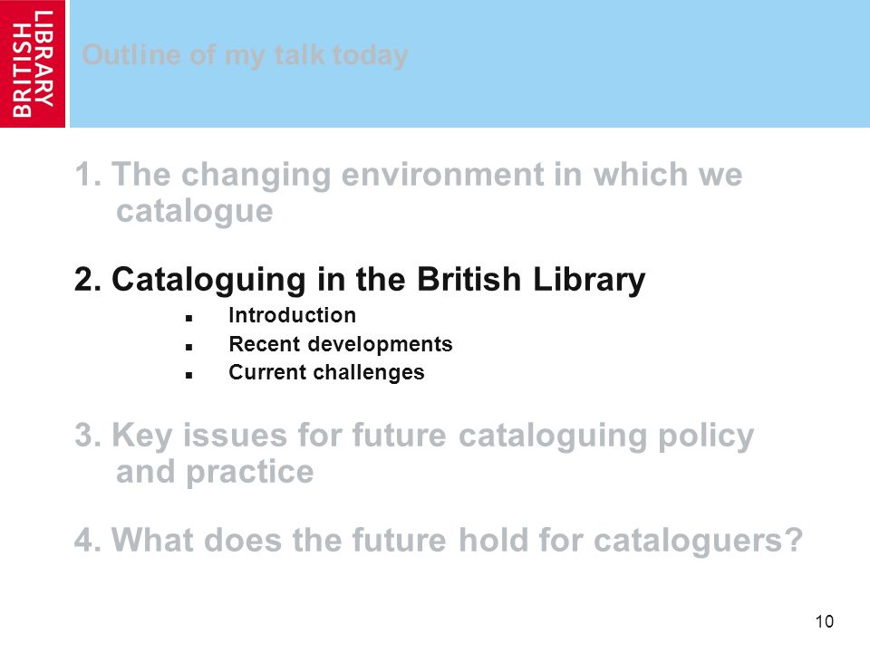Click the heading Cataloguing in the British Library
This screenshot has height=652, width=870.
pos(360,280)
